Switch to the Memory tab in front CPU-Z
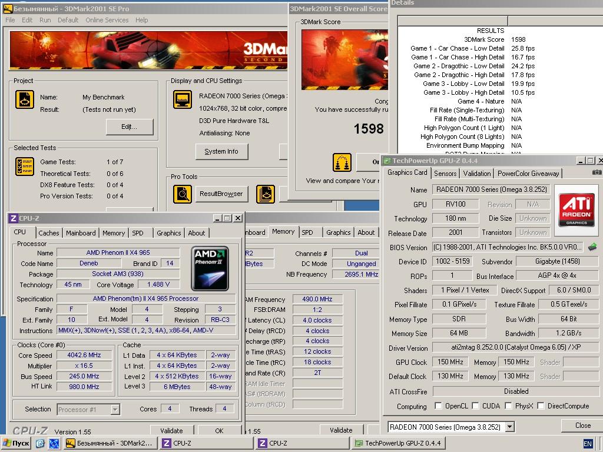Screen dimensions: 603x452 (114, 233)
